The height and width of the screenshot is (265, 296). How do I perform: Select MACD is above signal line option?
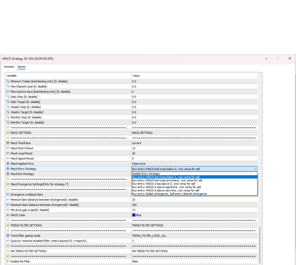(x=194, y=187)
